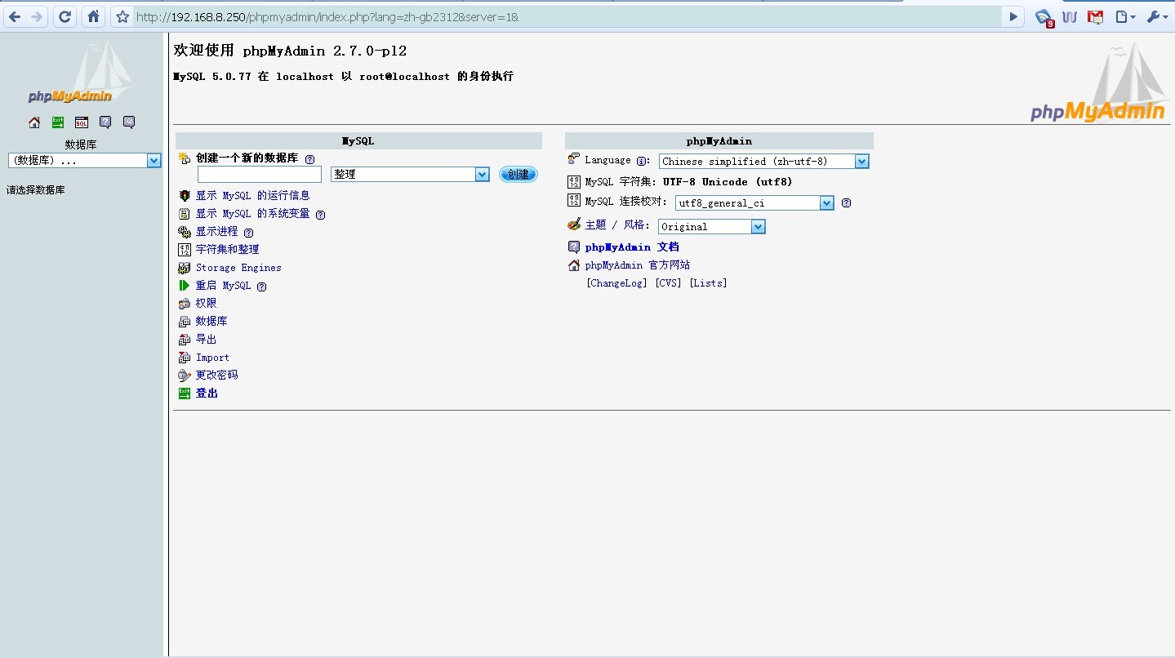The width and height of the screenshot is (1175, 658).
Task: Click the Import icon
Action: click(x=185, y=358)
